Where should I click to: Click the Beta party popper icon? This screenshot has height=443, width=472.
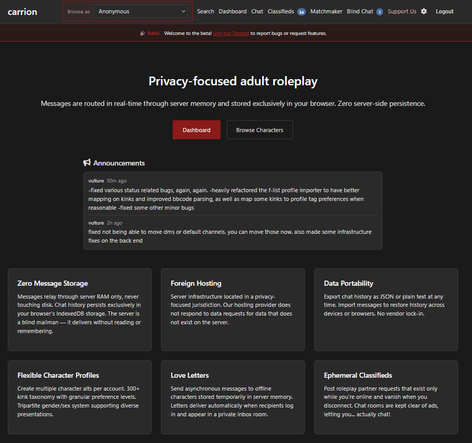pos(143,33)
